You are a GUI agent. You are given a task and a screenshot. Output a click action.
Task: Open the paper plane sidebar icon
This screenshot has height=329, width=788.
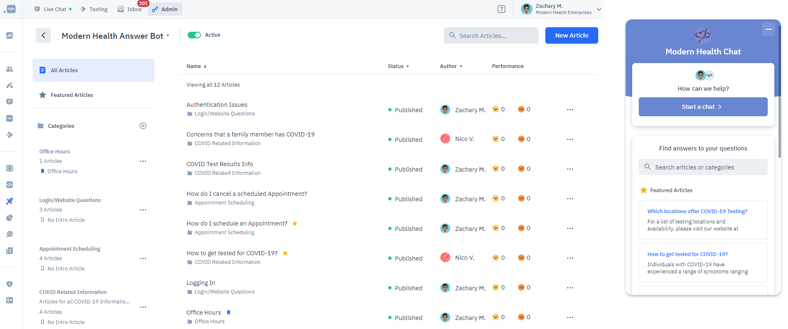[10, 135]
